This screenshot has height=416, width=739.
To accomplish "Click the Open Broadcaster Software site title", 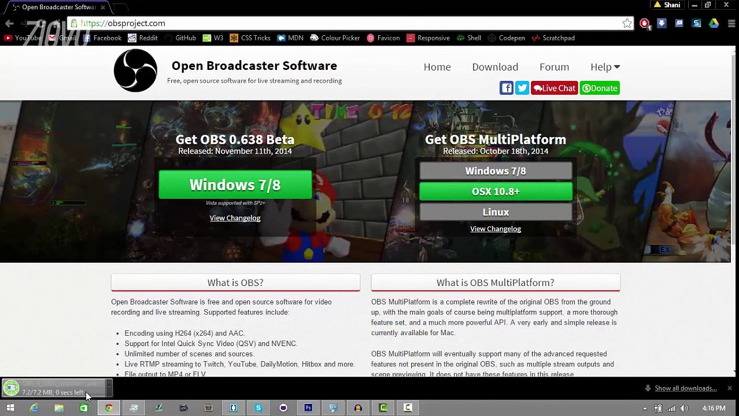I will (254, 65).
